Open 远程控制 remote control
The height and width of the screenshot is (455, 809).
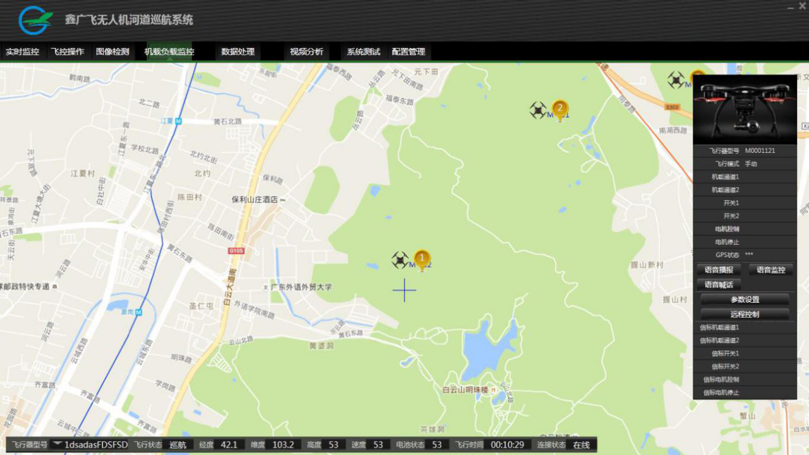[x=745, y=314]
